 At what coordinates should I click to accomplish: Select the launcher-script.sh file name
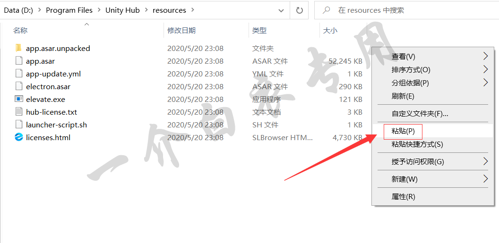click(56, 125)
